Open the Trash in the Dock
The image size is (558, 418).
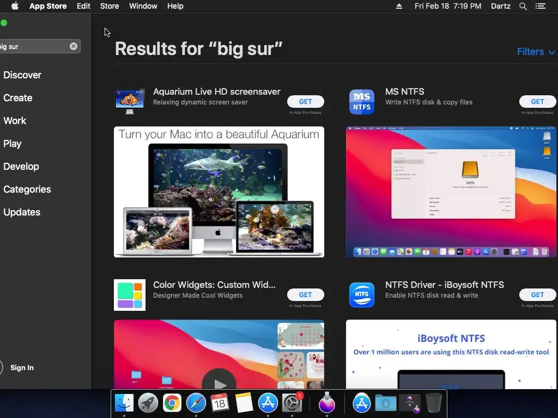[x=433, y=403]
